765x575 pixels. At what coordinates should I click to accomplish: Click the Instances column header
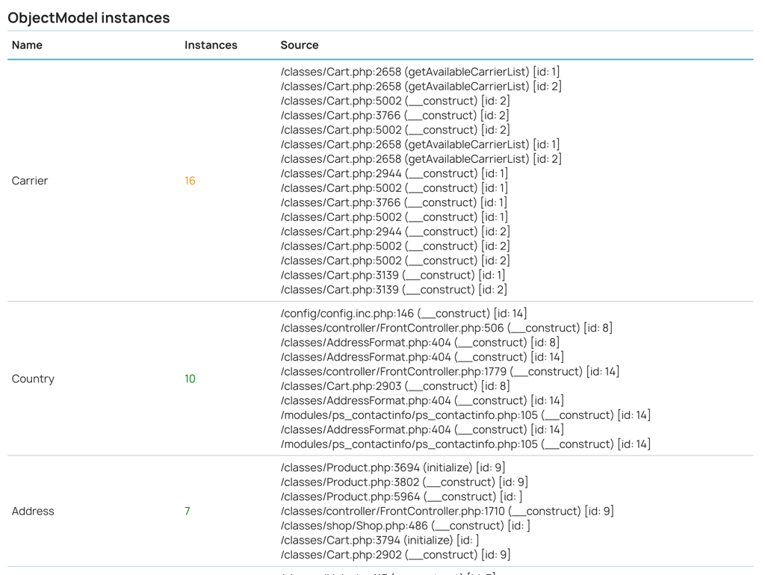(x=211, y=45)
